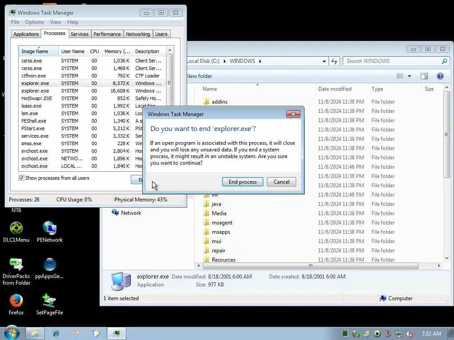Screen dimensions: 454x340
Task: Select the Media folder icon
Action: pos(207,213)
